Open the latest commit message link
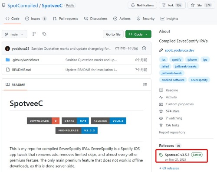Screen dimensions: 217x172 71,49
